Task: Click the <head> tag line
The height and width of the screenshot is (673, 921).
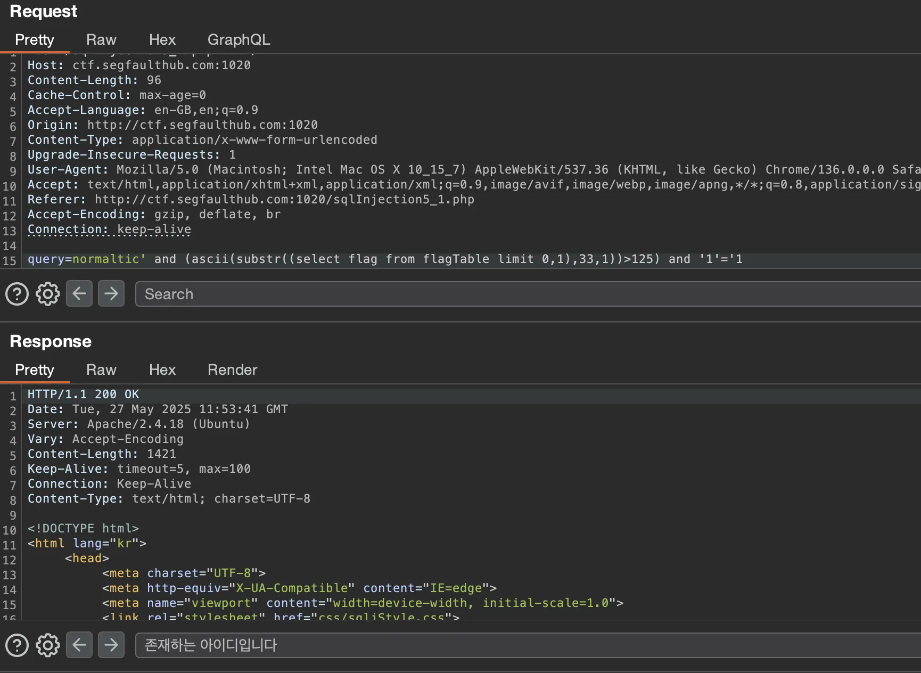Action: click(87, 558)
